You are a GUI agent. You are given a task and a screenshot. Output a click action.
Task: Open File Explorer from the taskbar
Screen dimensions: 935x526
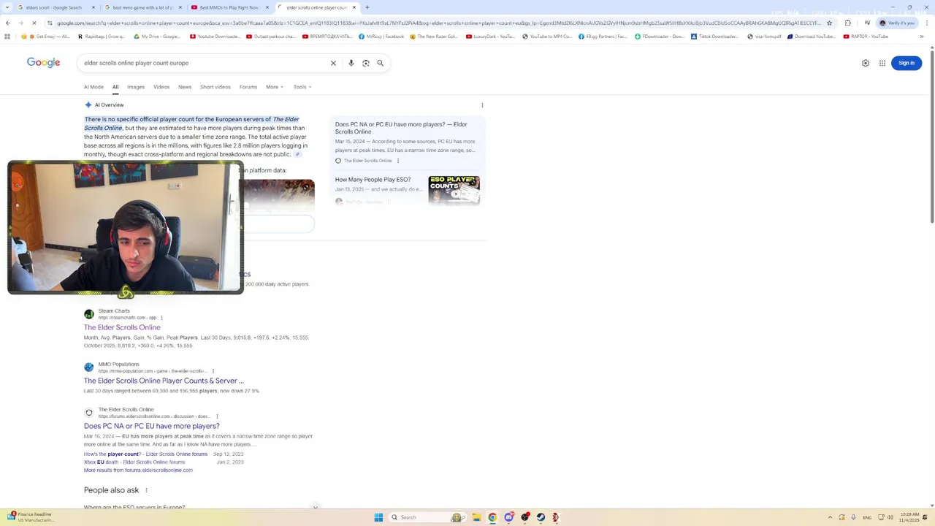[476, 517]
